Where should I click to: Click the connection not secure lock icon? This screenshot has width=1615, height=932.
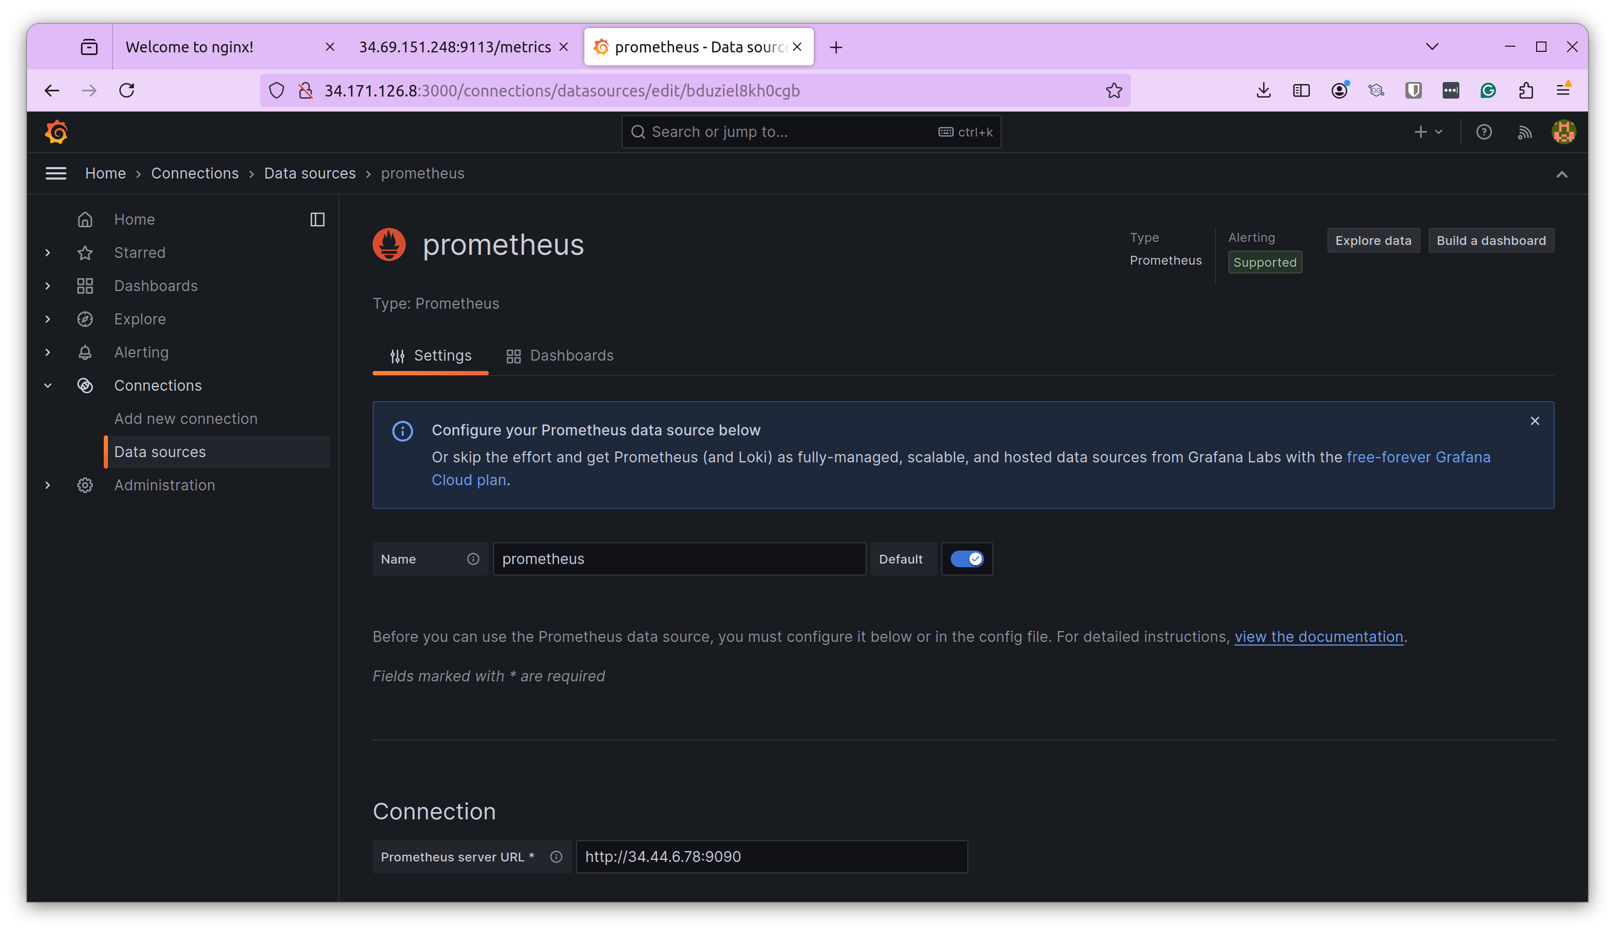306,90
